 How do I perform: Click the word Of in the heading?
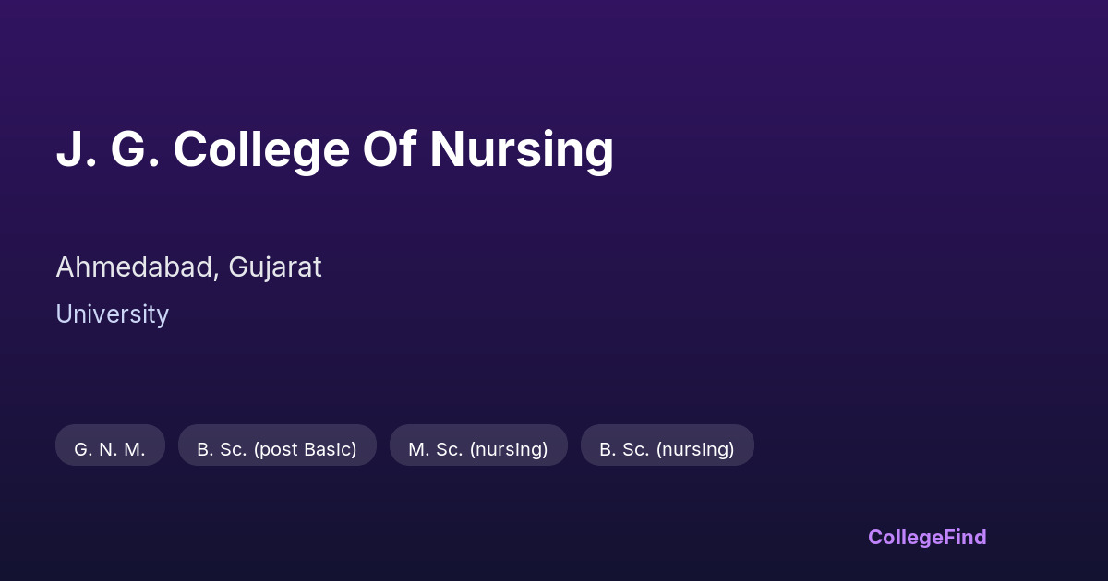(389, 149)
